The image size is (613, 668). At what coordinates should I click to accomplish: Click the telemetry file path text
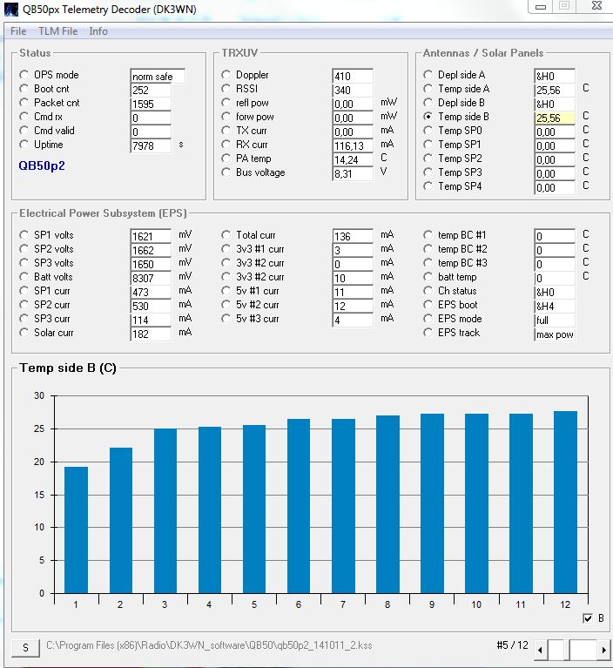click(209, 645)
